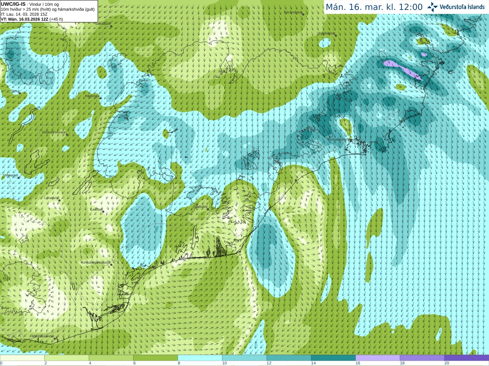489x366 pixels.
Task: Select the Skaftafell station label
Action: pyautogui.click(x=200, y=207)
